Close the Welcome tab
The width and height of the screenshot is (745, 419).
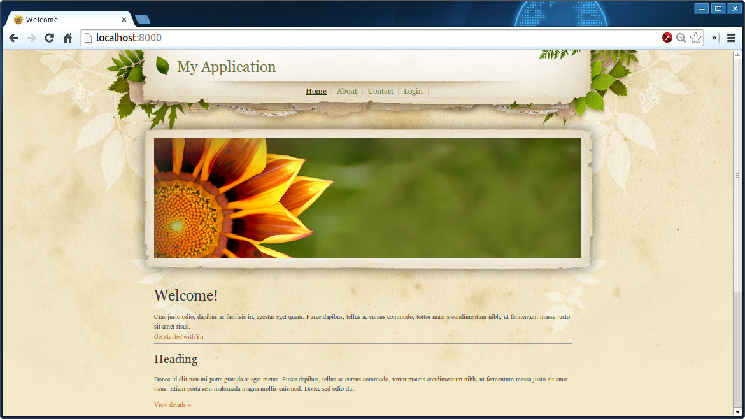124,20
